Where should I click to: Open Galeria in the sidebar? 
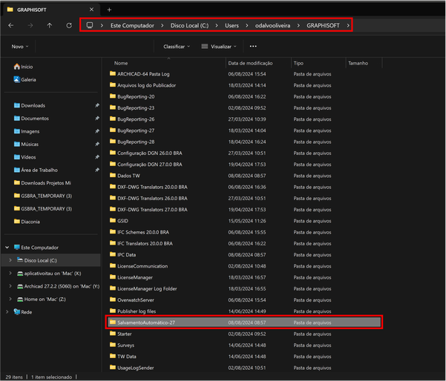pyautogui.click(x=28, y=79)
